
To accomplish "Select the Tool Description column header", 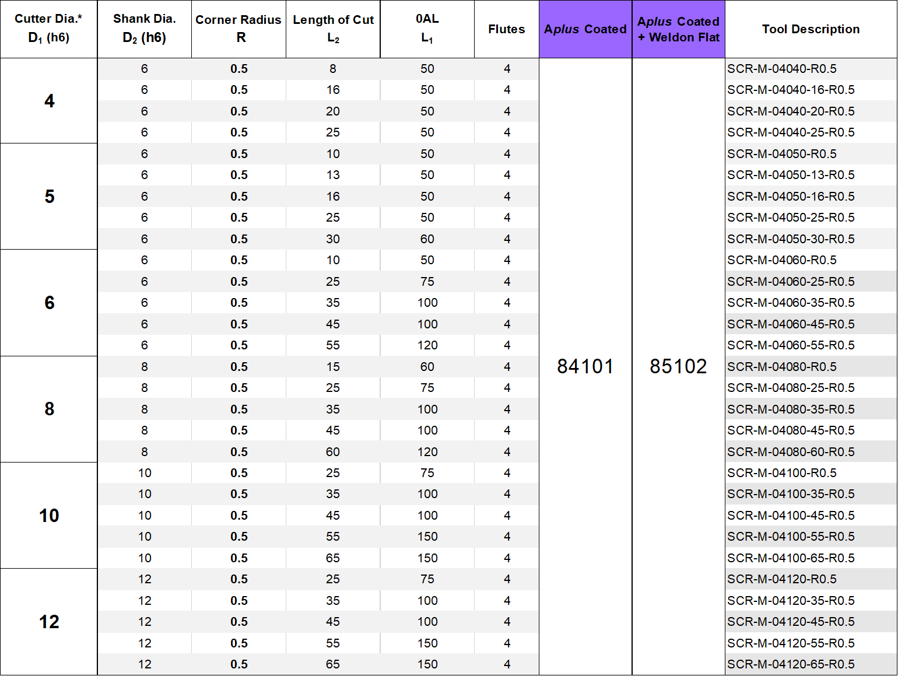I will point(811,29).
